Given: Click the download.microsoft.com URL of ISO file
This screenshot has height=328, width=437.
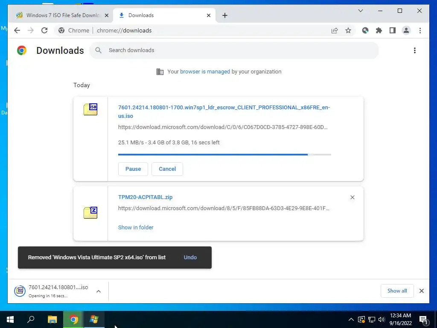Looking at the screenshot, I should [x=223, y=127].
